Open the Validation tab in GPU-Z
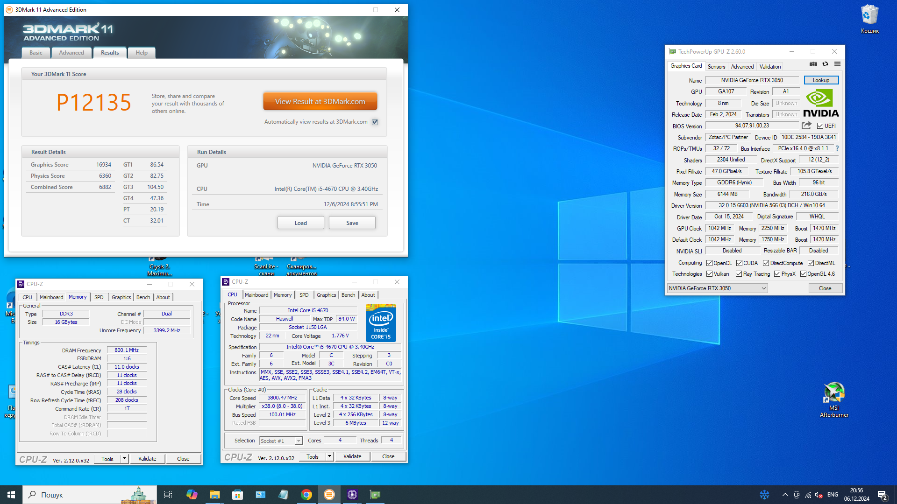Image resolution: width=897 pixels, height=504 pixels. pos(770,67)
